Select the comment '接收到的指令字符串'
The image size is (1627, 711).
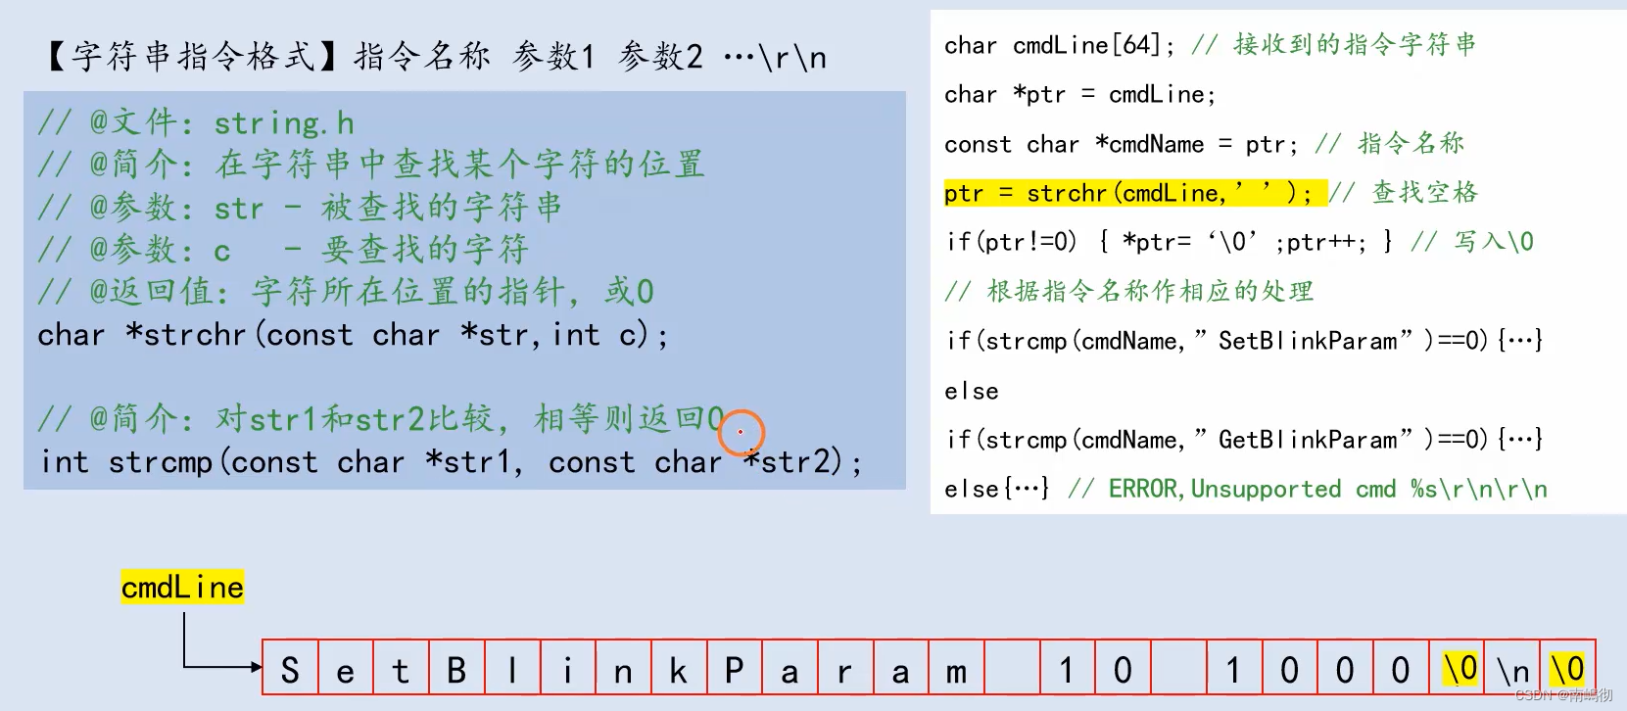1355,44
